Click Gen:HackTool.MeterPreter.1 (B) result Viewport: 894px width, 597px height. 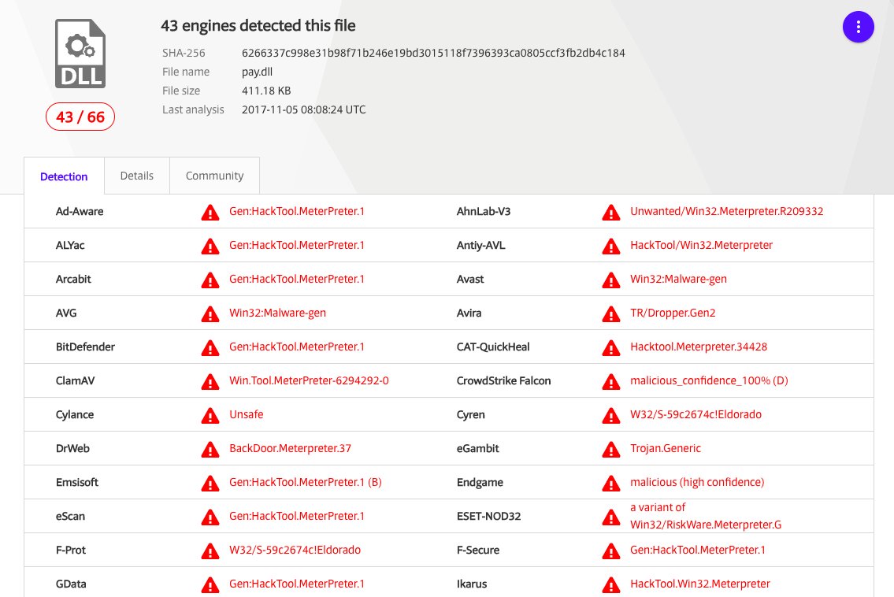[x=306, y=482]
